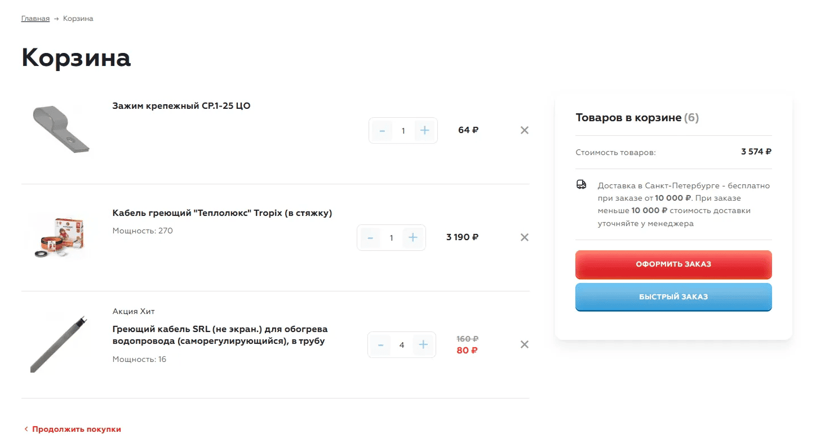Click the quantity field showing 4
The width and height of the screenshot is (816, 447).
[402, 345]
